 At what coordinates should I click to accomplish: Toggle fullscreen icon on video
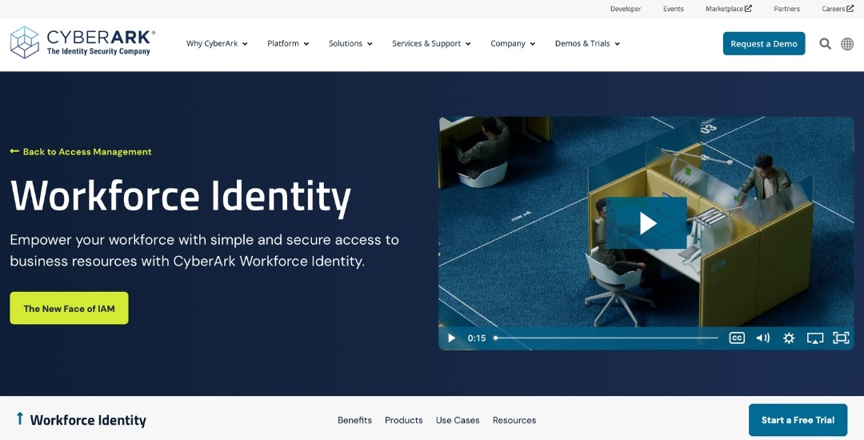[841, 338]
